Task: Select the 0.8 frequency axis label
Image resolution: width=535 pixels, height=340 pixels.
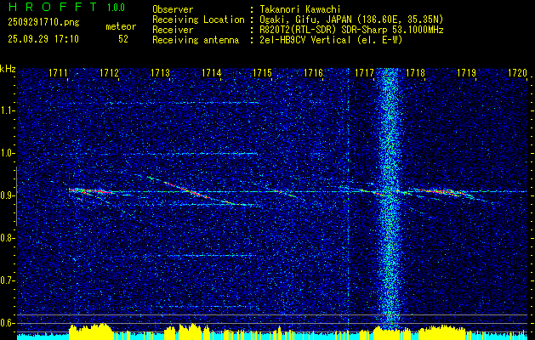Action: (x=7, y=238)
